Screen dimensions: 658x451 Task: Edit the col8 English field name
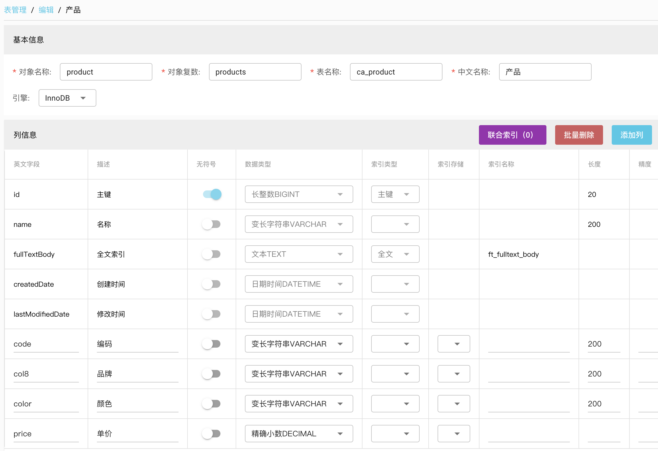(46, 374)
